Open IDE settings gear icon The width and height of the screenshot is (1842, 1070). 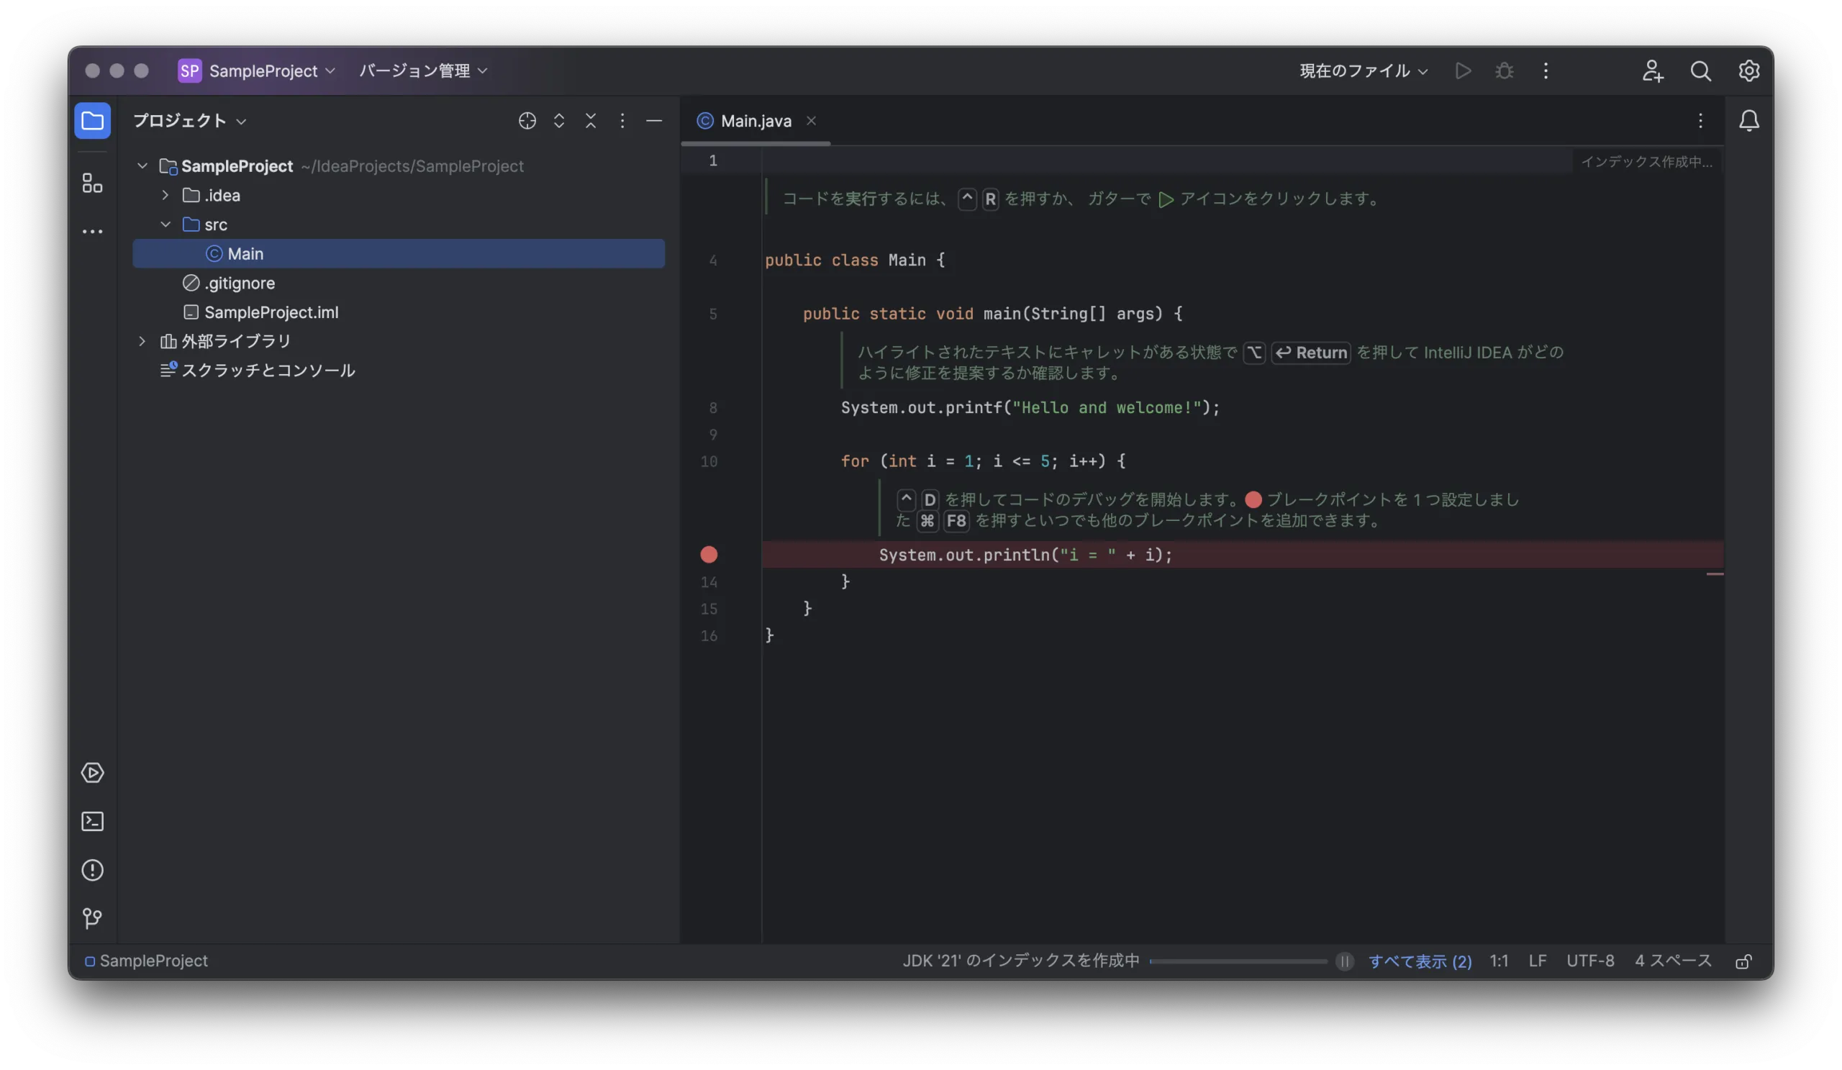[x=1749, y=71]
